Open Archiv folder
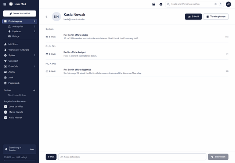 click(19, 72)
